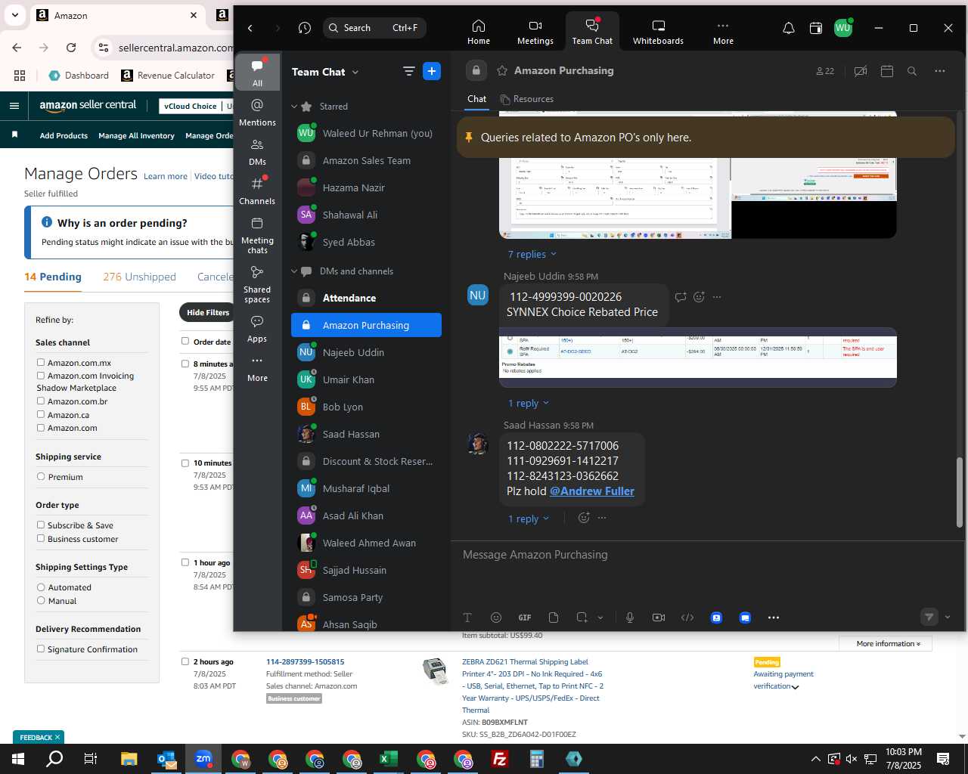Open Zoom from the Windows taskbar
The image size is (968, 774).
203,759
